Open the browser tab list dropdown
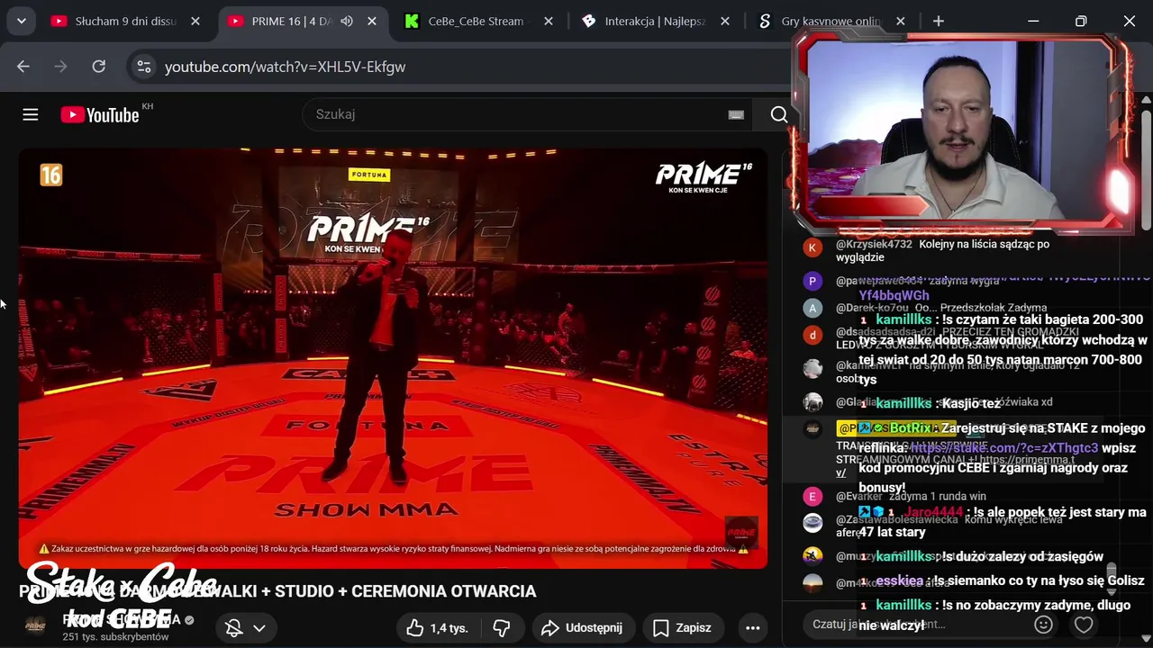 (x=21, y=21)
